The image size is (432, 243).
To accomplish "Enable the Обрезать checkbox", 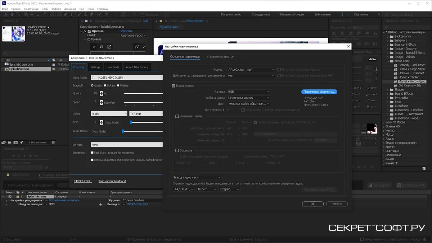I will tap(176, 150).
